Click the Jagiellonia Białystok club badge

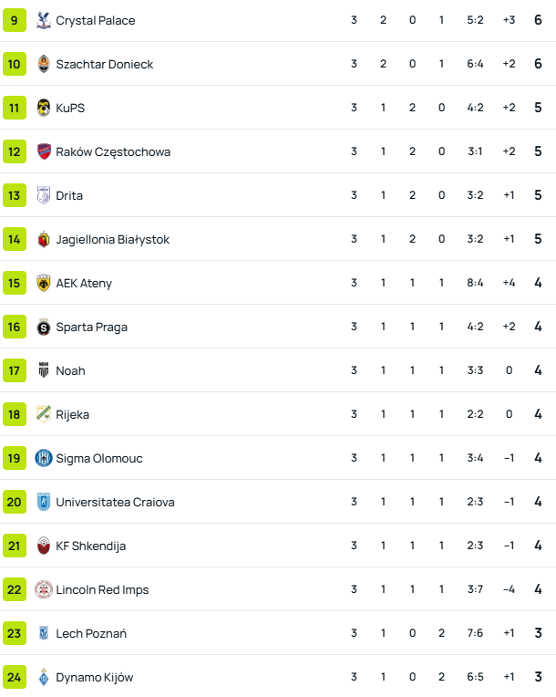[44, 239]
